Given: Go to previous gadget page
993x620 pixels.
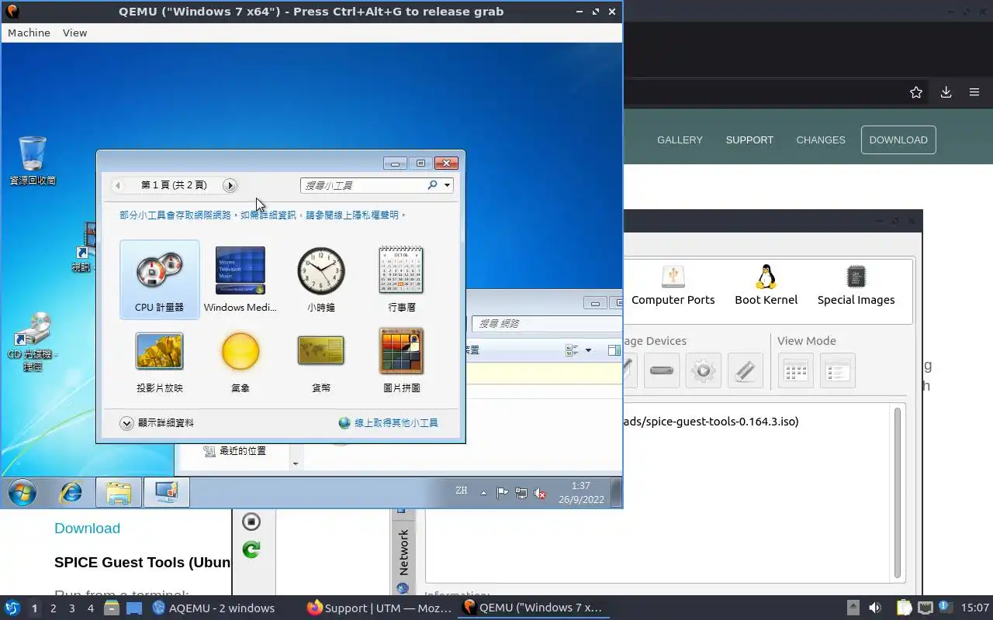Looking at the screenshot, I should pos(117,185).
